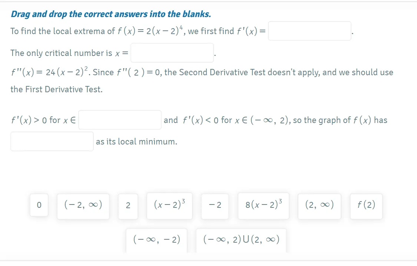Select the f(2) answer tile
The height and width of the screenshot is (266, 417).
point(366,206)
